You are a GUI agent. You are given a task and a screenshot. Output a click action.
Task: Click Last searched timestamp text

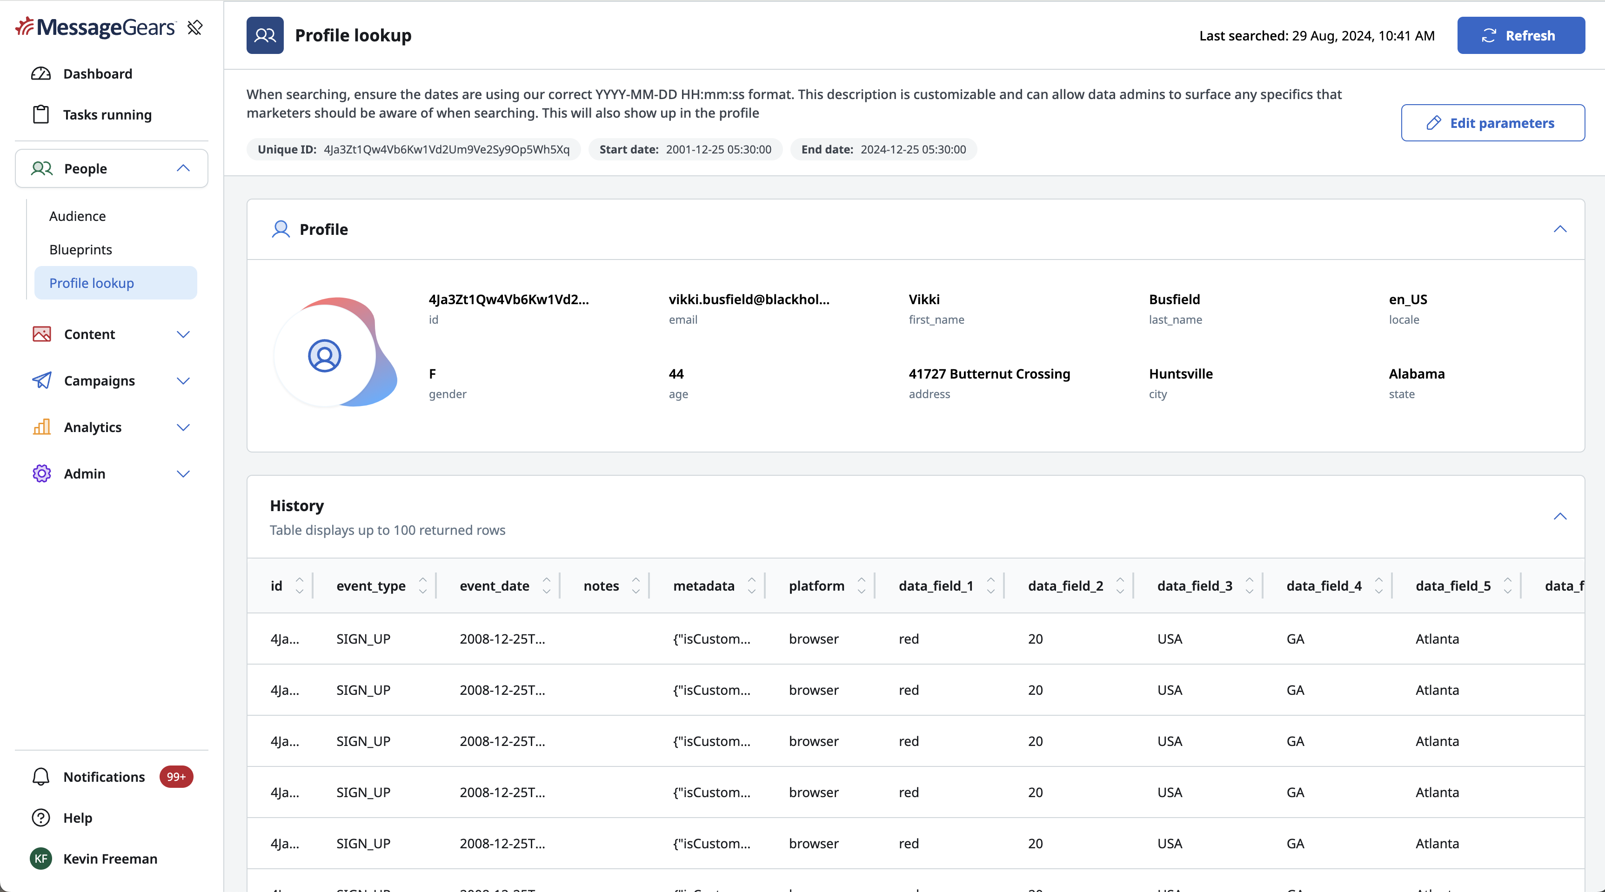(1317, 35)
